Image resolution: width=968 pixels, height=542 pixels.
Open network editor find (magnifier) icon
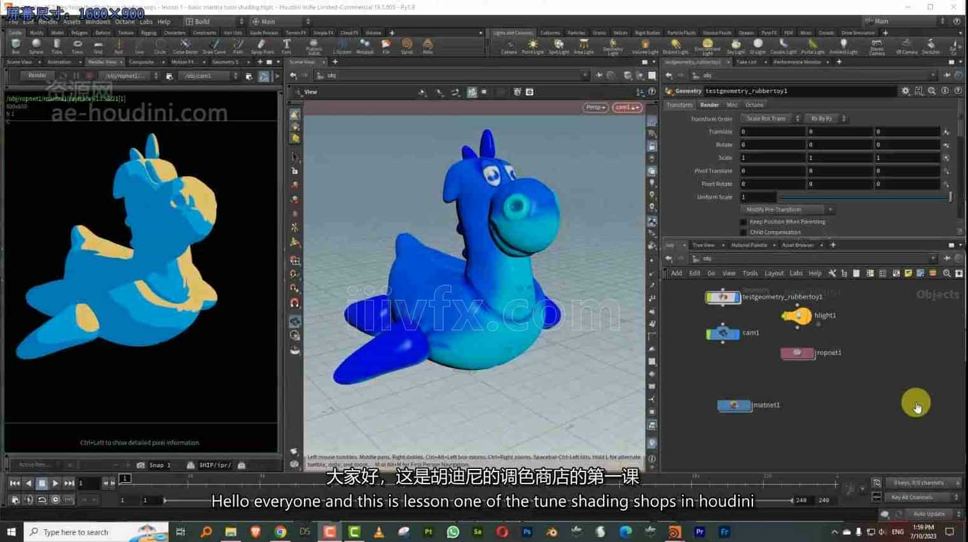[x=946, y=273]
